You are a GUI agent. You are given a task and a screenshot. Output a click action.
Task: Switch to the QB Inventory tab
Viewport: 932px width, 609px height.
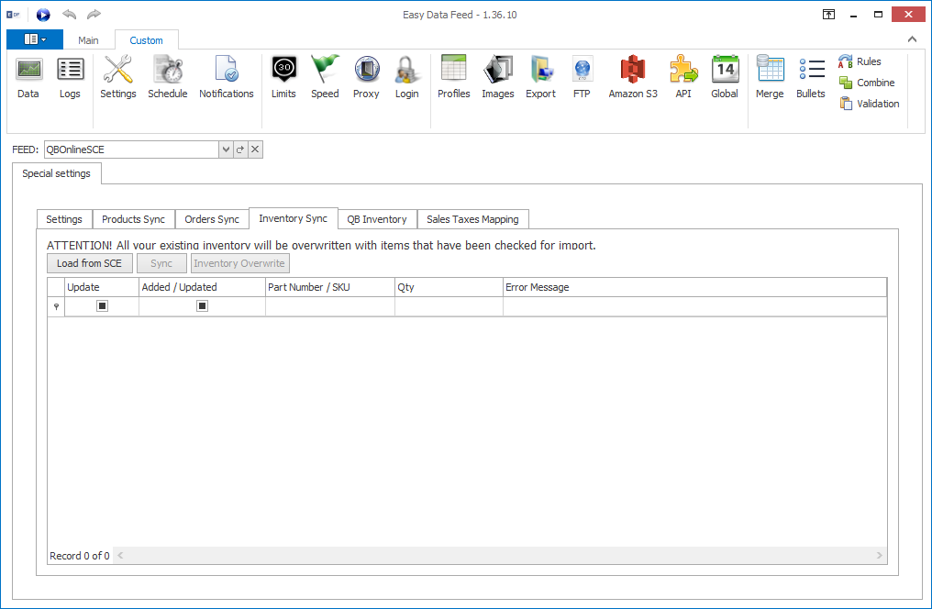(377, 219)
